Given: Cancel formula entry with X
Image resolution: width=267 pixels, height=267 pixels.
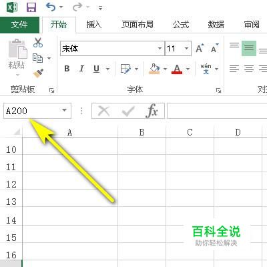Looking at the screenshot, I should [x=104, y=111].
